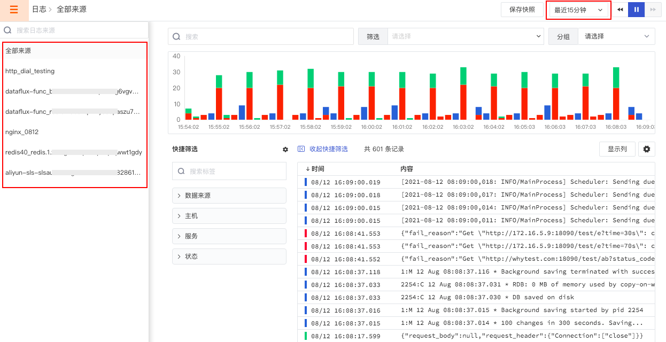Click the fast-forward time button
The height and width of the screenshot is (342, 666).
coord(653,10)
